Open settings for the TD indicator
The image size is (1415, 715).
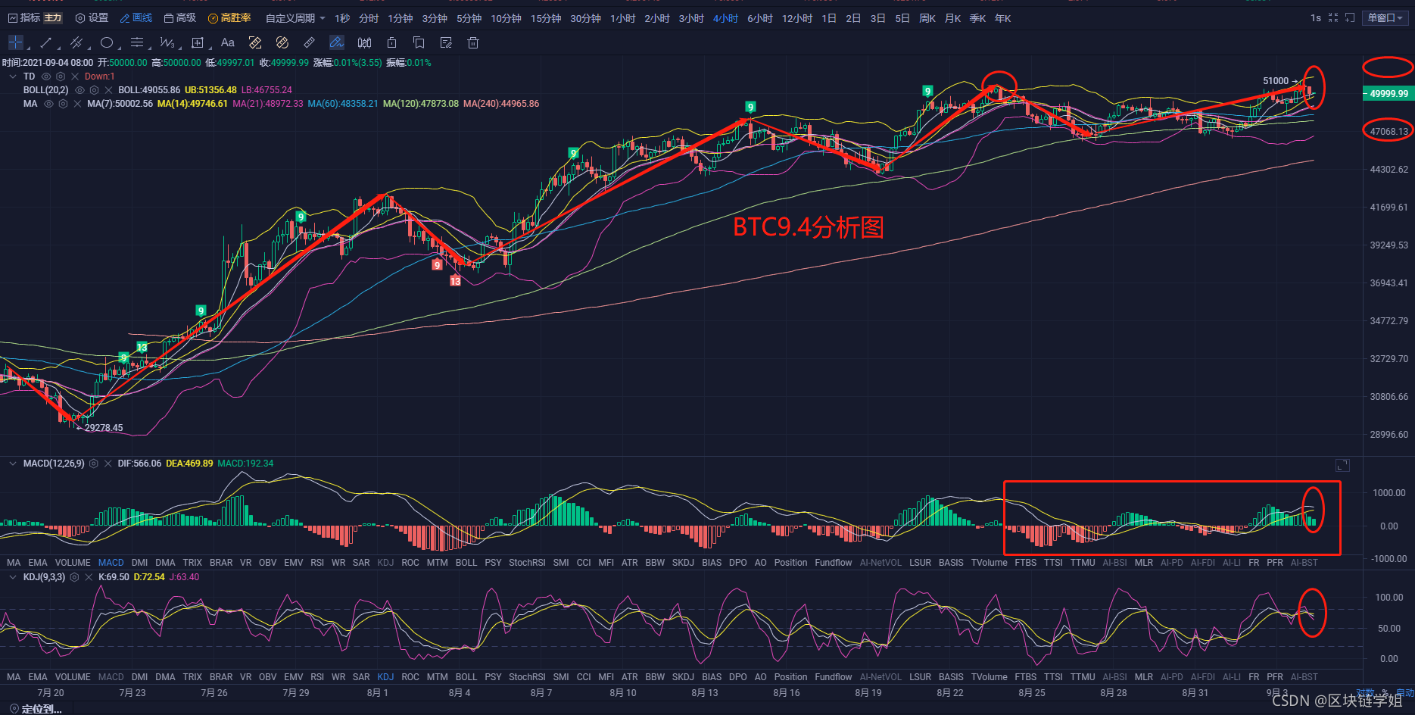pyautogui.click(x=61, y=76)
